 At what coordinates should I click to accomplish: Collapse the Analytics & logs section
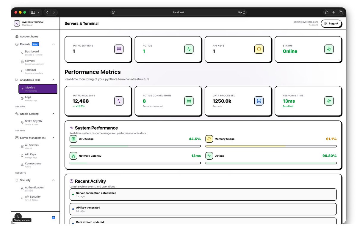pos(54,80)
